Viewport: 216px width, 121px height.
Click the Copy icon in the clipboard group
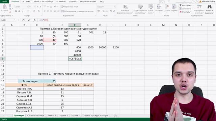click(10, 9)
